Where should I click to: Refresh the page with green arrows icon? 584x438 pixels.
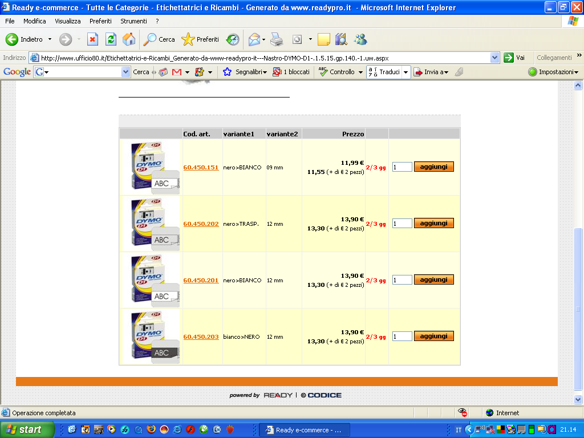pos(111,39)
